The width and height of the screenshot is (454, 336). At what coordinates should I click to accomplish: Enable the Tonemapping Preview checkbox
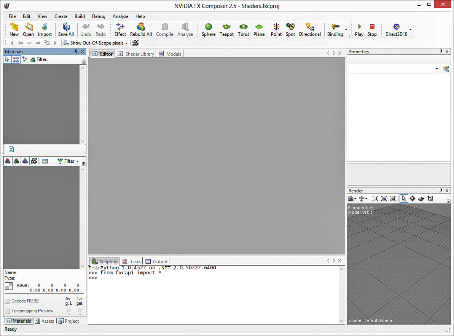[8, 311]
